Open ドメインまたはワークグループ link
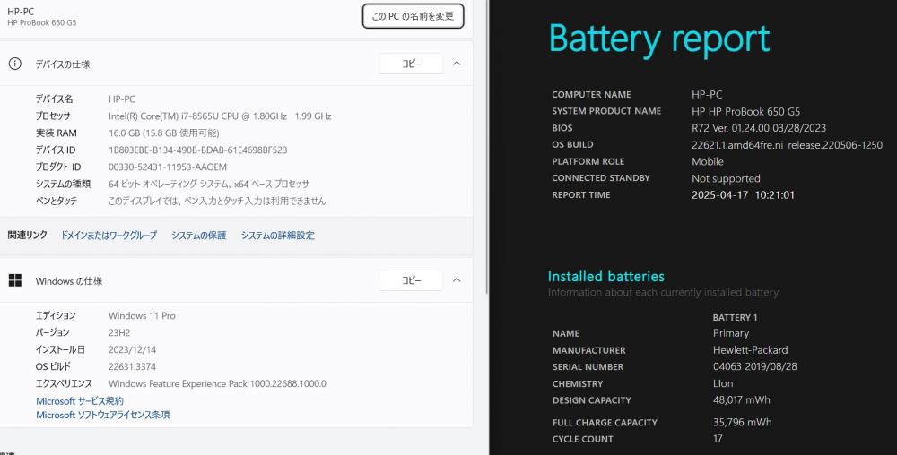Screen dimensions: 897x455 click(109, 236)
